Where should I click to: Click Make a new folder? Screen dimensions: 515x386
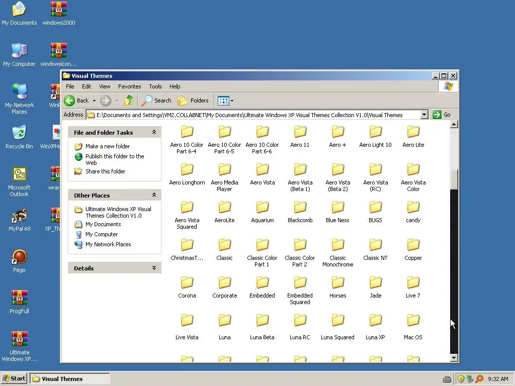(x=108, y=146)
